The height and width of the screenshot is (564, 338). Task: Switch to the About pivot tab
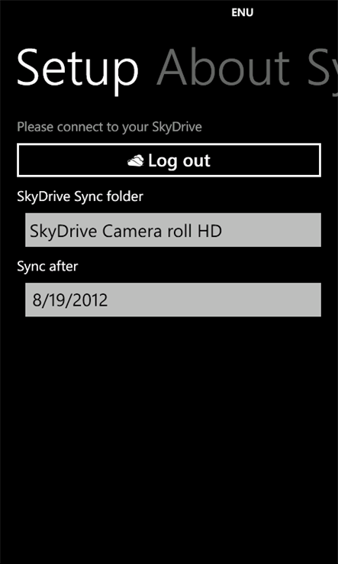[x=223, y=69]
